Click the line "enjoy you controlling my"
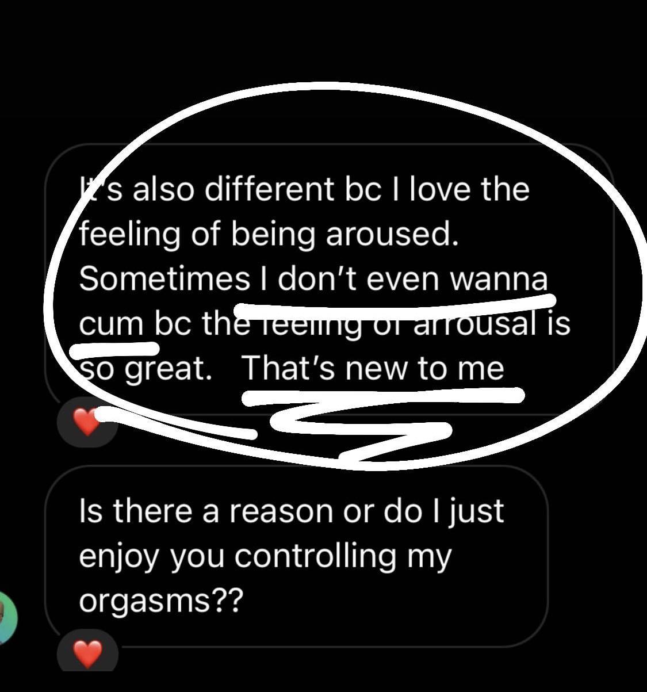647x692 pixels. click(x=265, y=557)
